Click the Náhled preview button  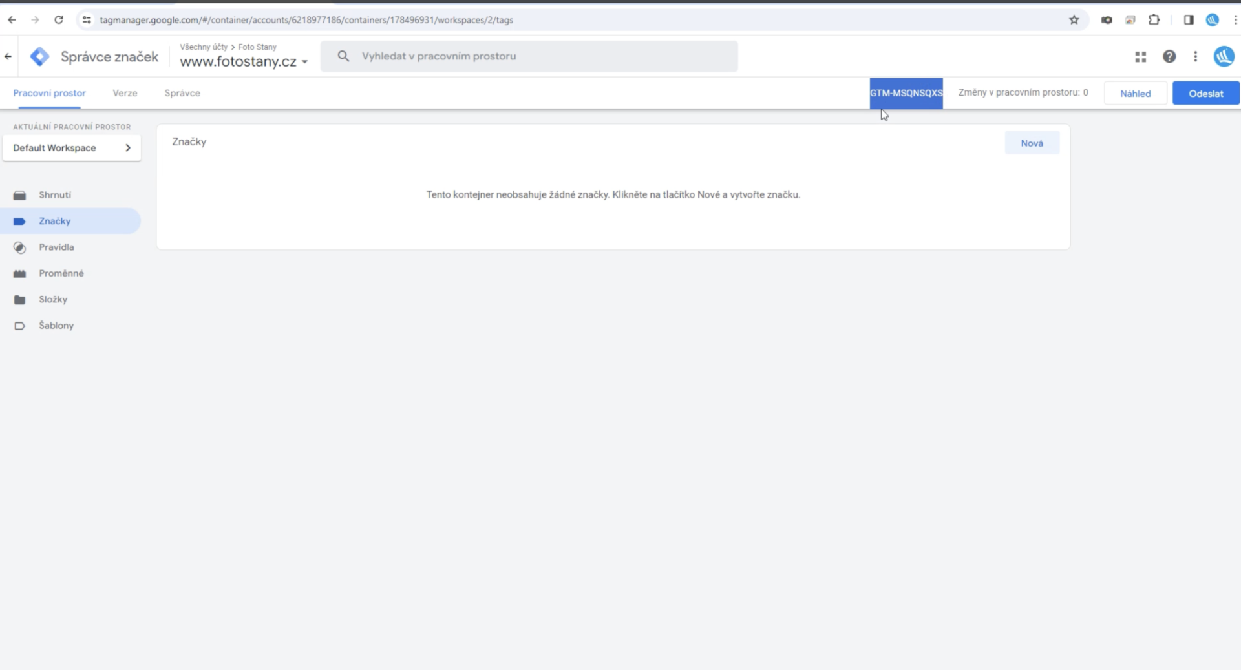pyautogui.click(x=1136, y=93)
